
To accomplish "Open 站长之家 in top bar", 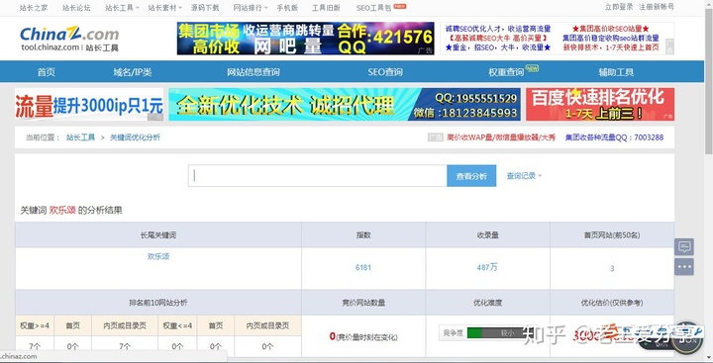I will pyautogui.click(x=34, y=8).
